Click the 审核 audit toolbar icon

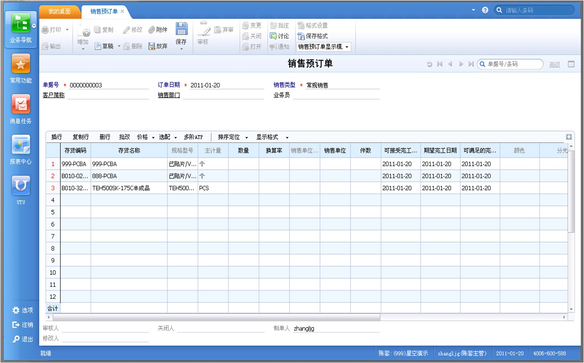click(204, 29)
